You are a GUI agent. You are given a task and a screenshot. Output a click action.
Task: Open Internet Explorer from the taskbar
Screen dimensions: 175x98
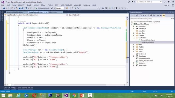click(x=18, y=96)
